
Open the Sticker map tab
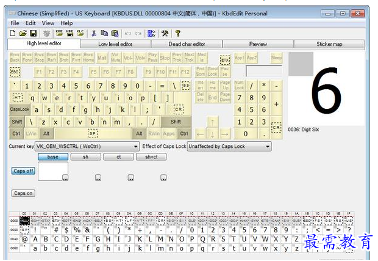point(329,44)
